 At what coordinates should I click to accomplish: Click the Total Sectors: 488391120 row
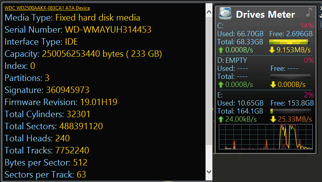pyautogui.click(x=54, y=126)
